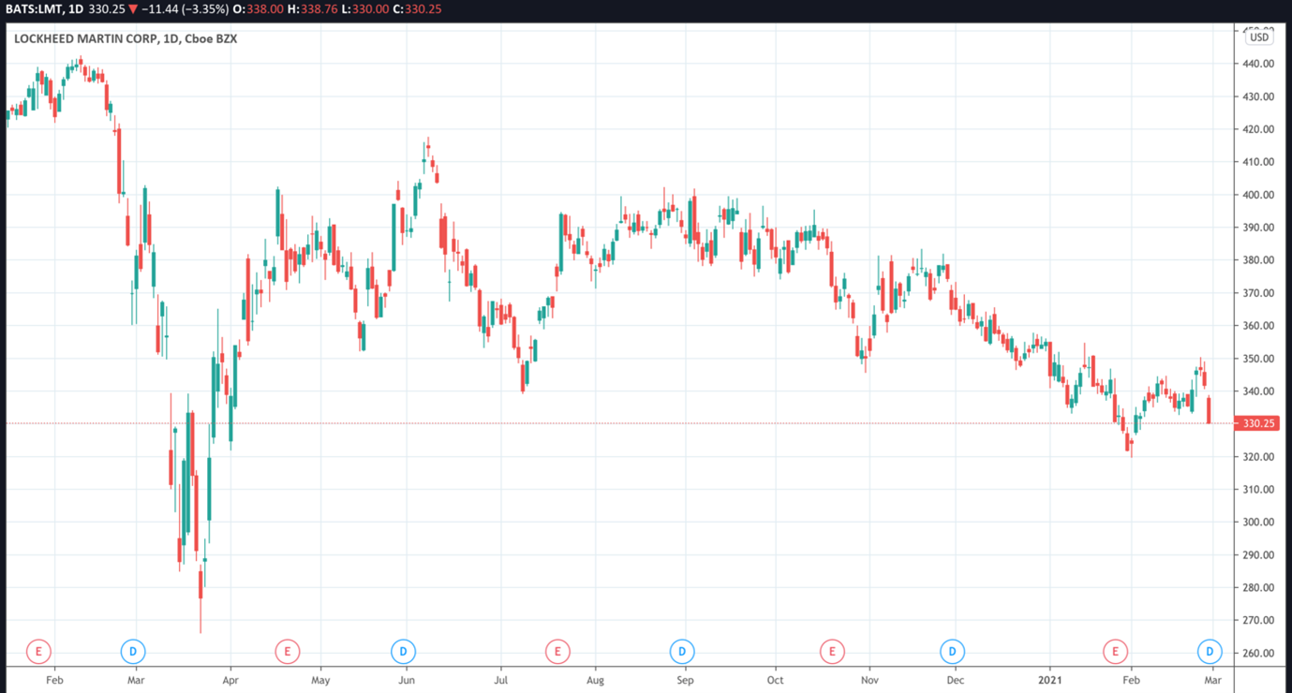This screenshot has height=693, width=1292.
Task: Click the Nov label on the time axis
Action: (x=870, y=680)
